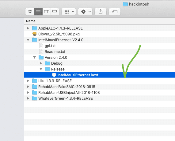
Task: Collapse the Release folder
Action: [x=41, y=69]
